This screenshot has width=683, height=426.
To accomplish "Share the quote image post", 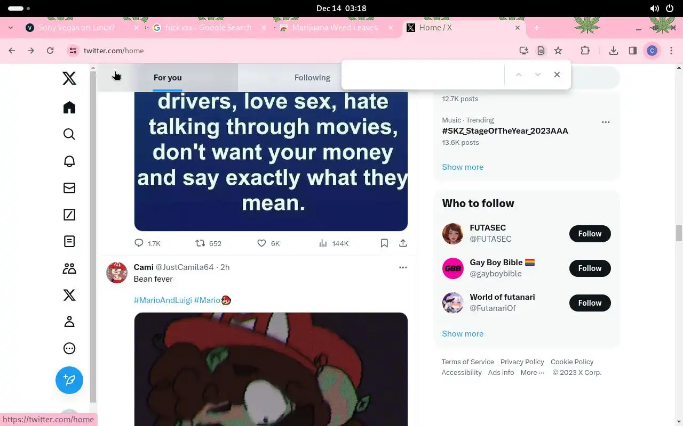I will 403,243.
